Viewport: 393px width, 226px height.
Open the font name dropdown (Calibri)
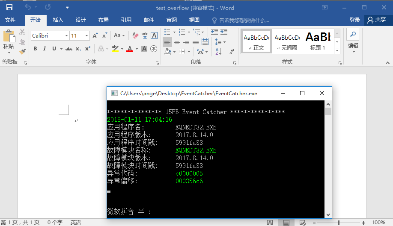(x=66, y=36)
